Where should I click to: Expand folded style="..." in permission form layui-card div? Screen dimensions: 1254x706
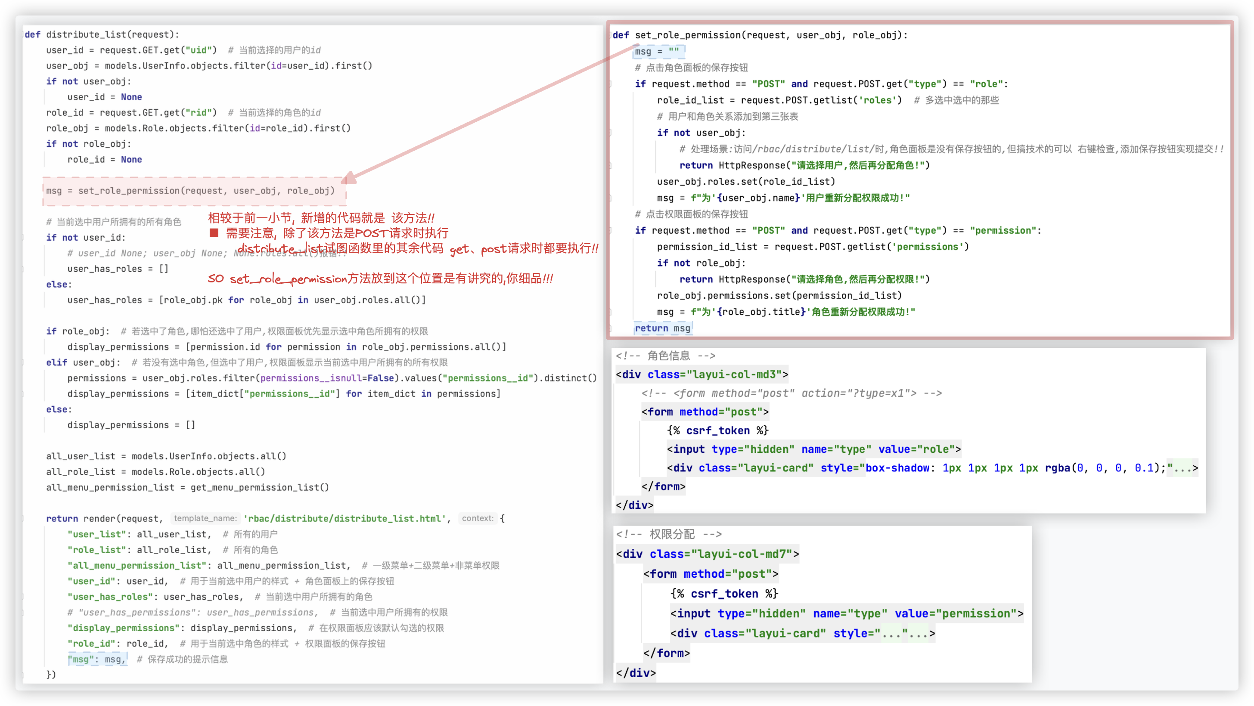pyautogui.click(x=891, y=634)
